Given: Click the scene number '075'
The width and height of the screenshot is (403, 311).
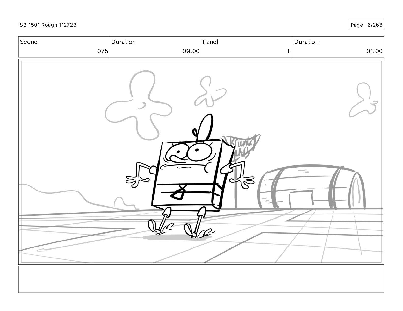Looking at the screenshot, I should tap(103, 51).
